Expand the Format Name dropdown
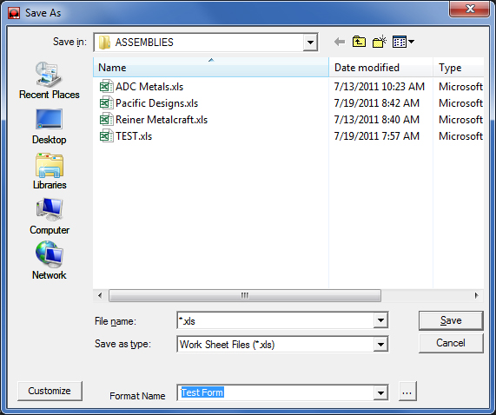Viewport: 496px width, 415px height. pyautogui.click(x=380, y=393)
